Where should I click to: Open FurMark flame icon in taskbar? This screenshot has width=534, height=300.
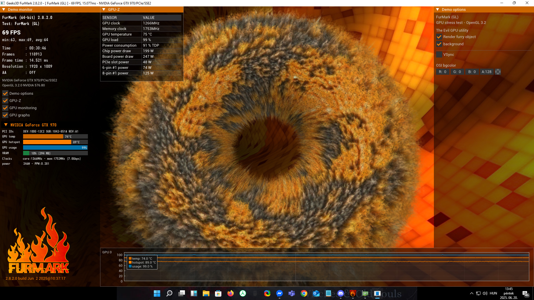click(353, 293)
